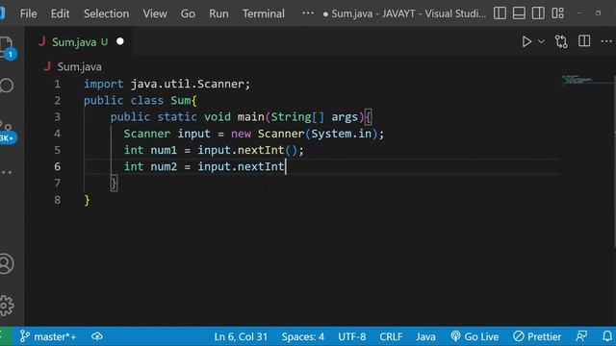
Task: Open the View menu
Action: [x=155, y=13]
